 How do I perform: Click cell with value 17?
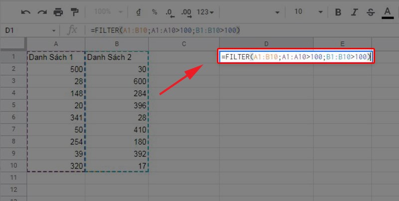(117, 166)
